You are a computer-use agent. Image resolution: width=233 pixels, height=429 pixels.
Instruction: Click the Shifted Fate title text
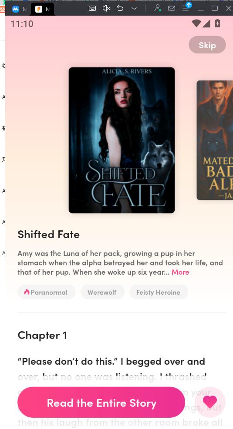point(48,234)
